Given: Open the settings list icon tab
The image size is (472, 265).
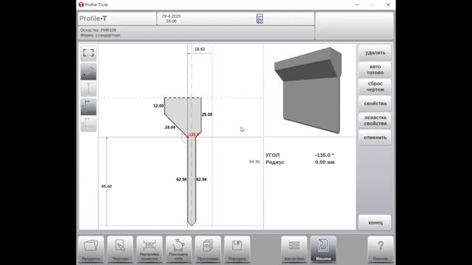Looking at the screenshot, I should pyautogui.click(x=294, y=249).
